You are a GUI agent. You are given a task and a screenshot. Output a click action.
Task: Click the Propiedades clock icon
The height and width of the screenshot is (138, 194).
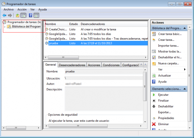pos(154,118)
